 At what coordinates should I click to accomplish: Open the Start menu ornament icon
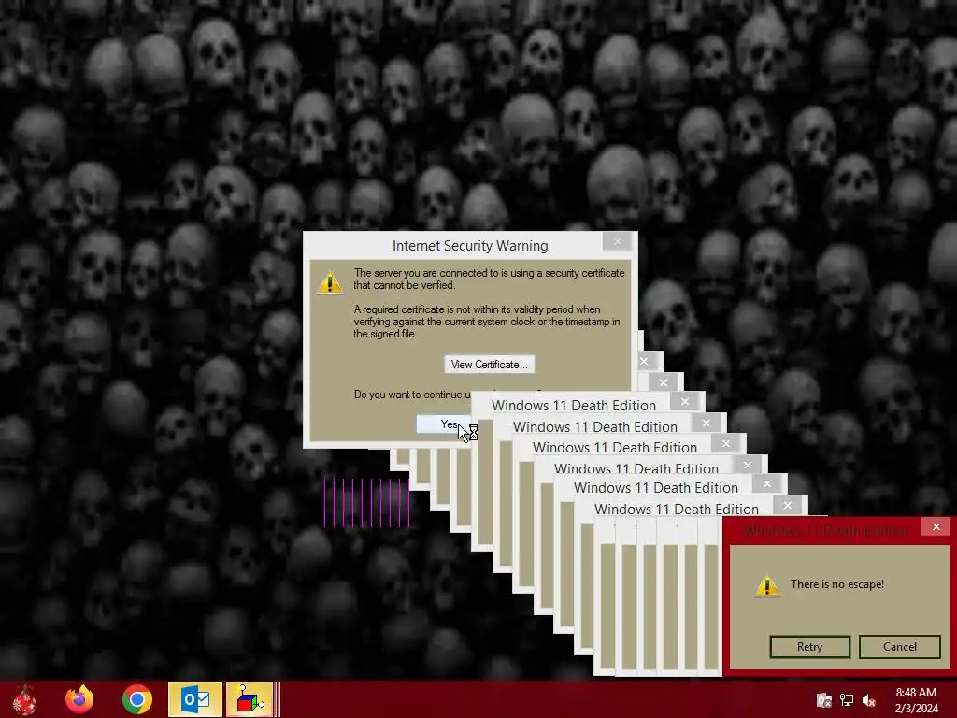click(24, 699)
